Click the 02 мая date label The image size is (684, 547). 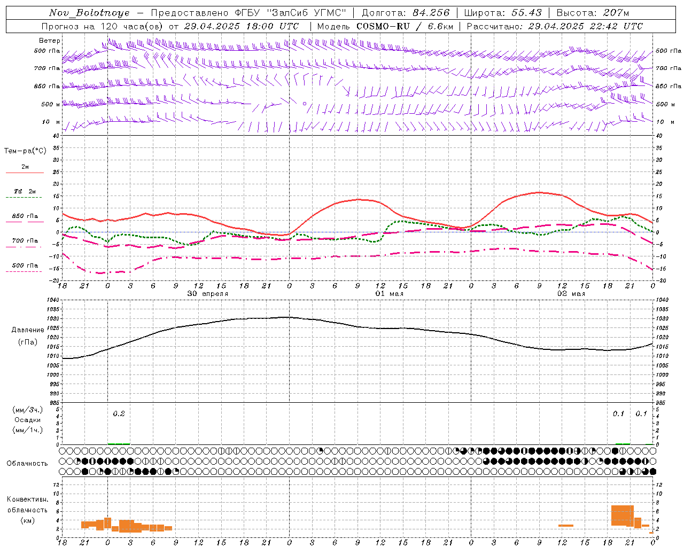coord(571,294)
